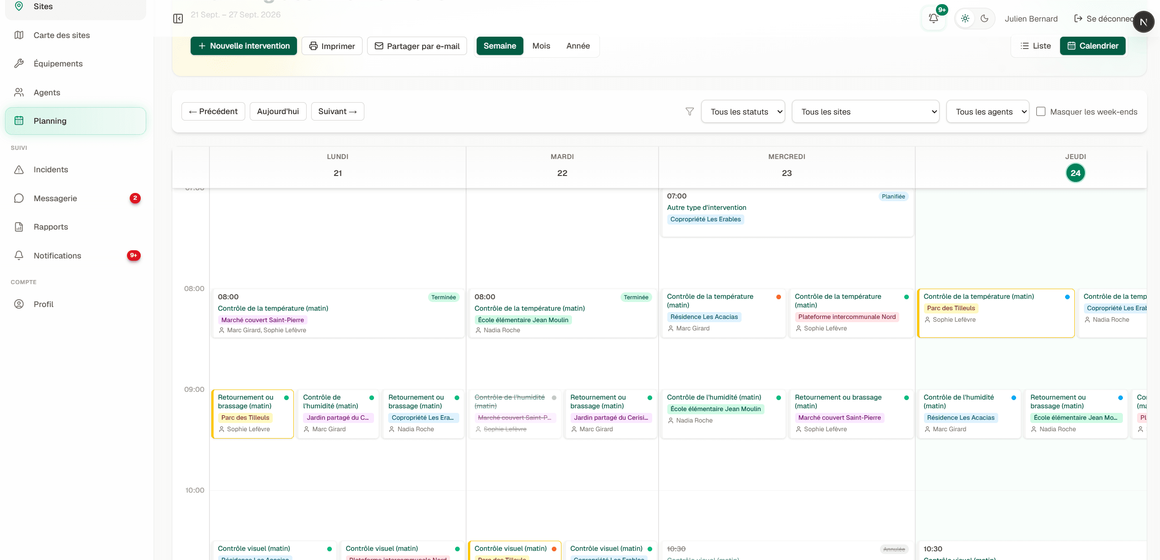Go to Précédent week
Viewport: 1160px width, 560px height.
213,111
